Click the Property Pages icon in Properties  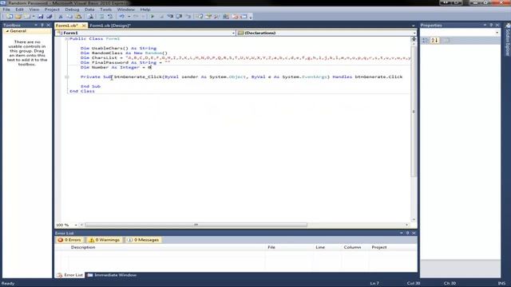(x=446, y=41)
